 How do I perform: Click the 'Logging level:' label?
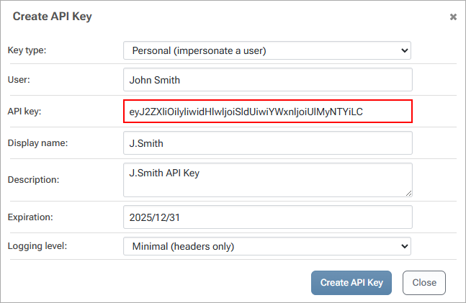(37, 246)
